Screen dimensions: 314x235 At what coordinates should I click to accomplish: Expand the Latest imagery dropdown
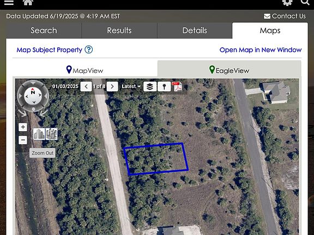[131, 86]
